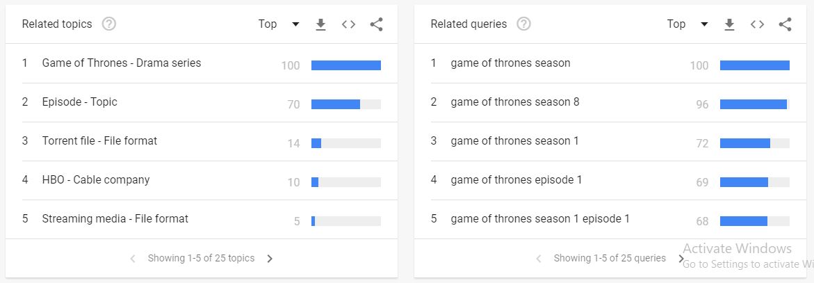
Task: Open embed code for Related topics
Action: 348,24
